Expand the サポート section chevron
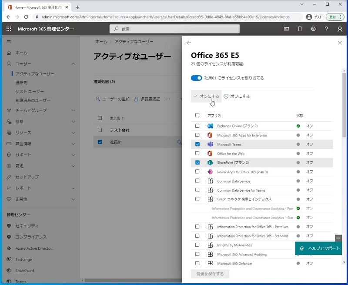This screenshot has height=285, width=348. [74, 155]
